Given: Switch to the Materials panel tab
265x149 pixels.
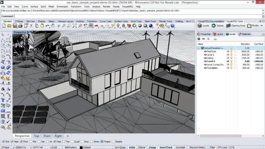Looking at the screenshot, I should pyautogui.click(x=245, y=34).
